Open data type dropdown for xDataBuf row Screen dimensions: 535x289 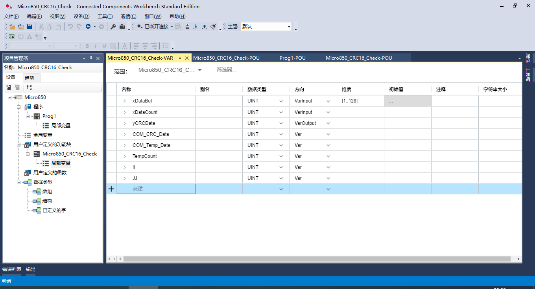point(281,101)
